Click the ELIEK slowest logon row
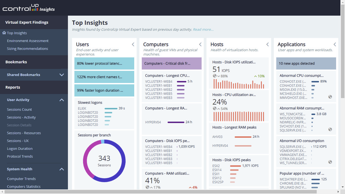The height and width of the screenshot is (194, 345). pyautogui.click(x=101, y=109)
